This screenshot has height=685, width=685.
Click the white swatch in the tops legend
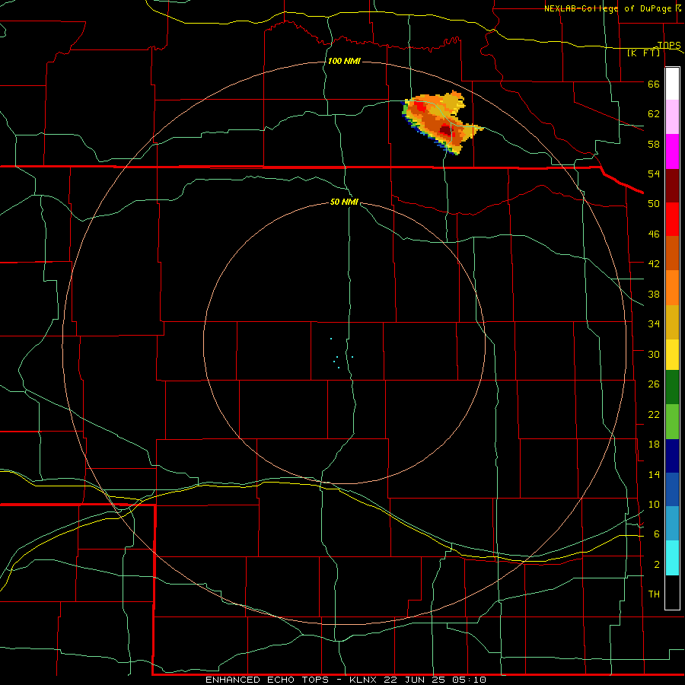coord(672,84)
